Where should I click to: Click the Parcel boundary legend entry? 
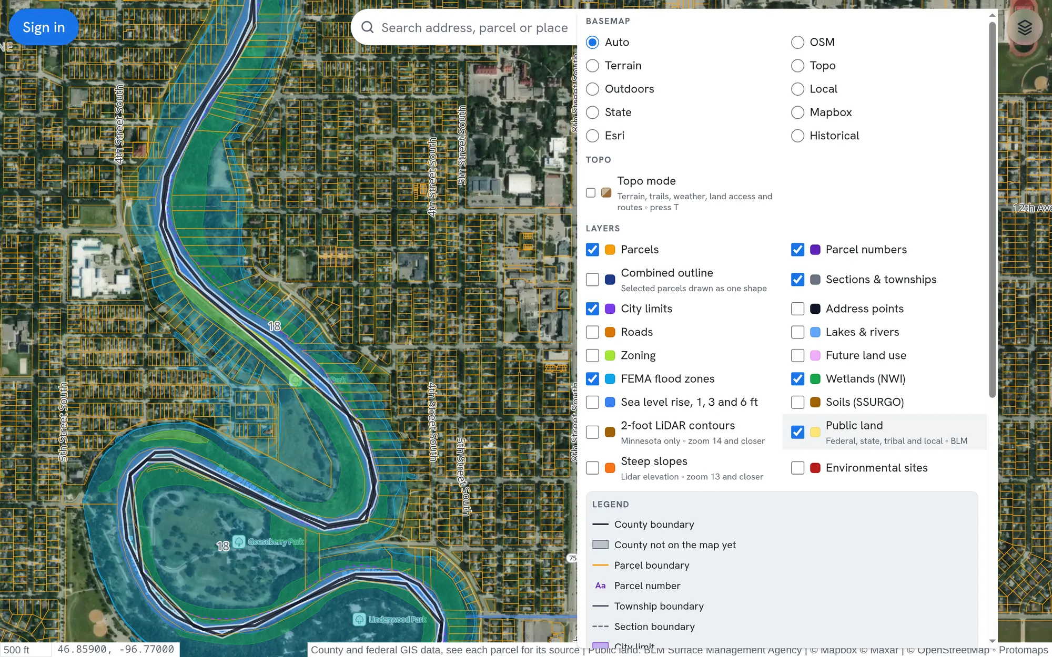click(641, 566)
